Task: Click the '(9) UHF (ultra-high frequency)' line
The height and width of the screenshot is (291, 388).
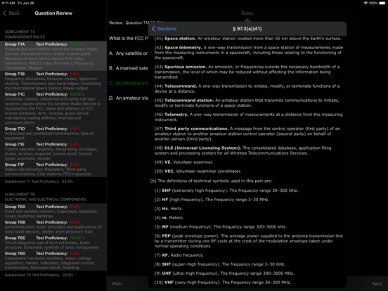Action: click(224, 273)
